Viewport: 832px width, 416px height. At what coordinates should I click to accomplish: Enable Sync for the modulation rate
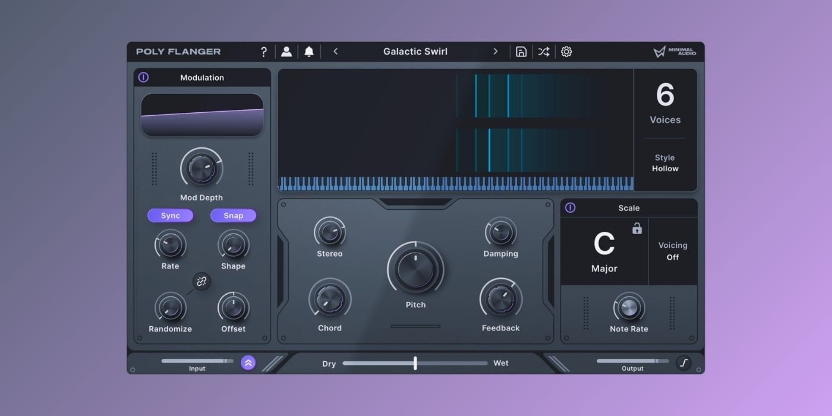[170, 215]
